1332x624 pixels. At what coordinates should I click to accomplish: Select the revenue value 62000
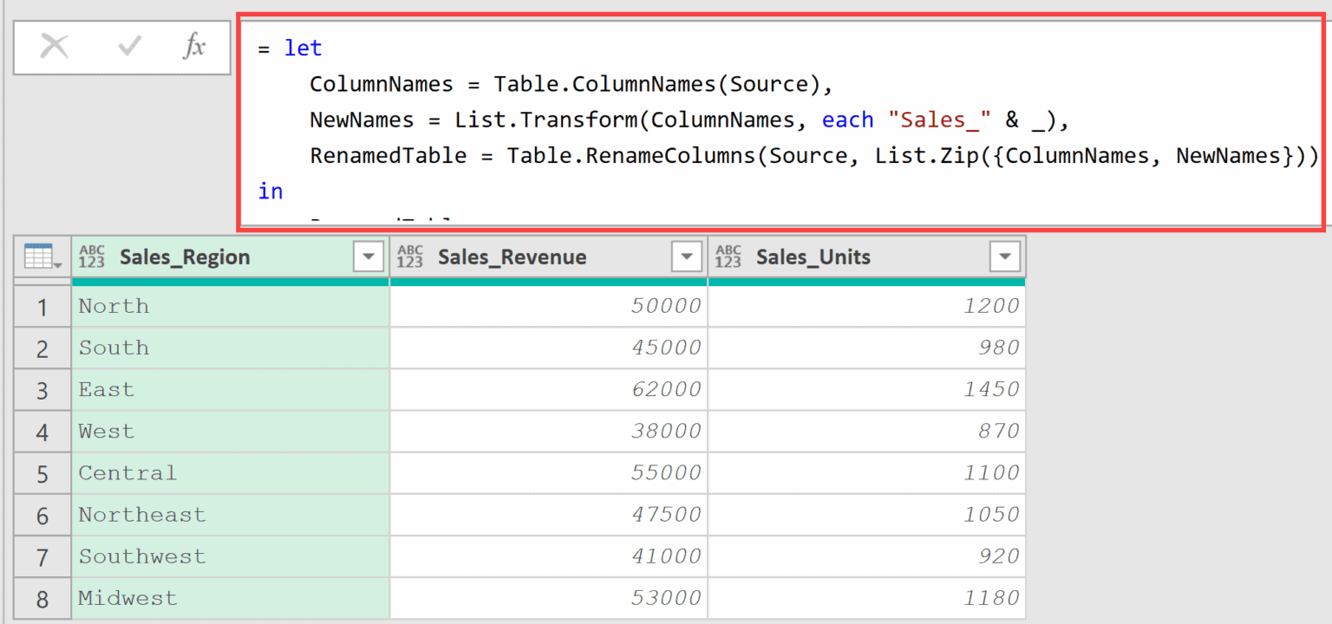click(549, 390)
